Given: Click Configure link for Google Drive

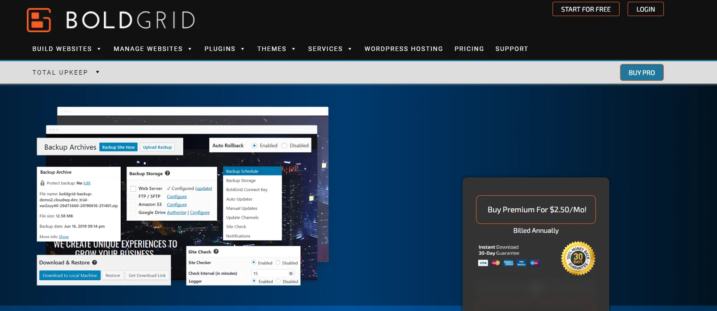Looking at the screenshot, I should coord(200,213).
